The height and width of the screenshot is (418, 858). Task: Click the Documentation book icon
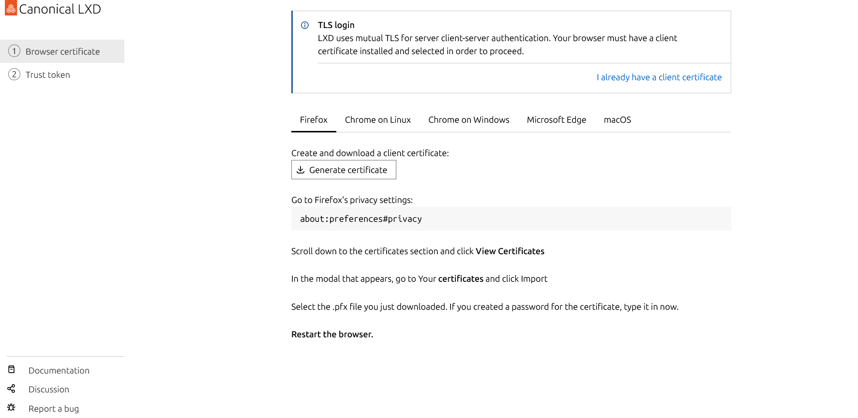tap(12, 370)
